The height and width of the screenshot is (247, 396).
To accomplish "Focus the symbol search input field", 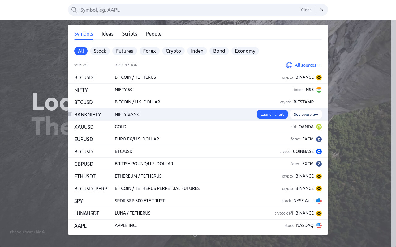I will pos(189,10).
